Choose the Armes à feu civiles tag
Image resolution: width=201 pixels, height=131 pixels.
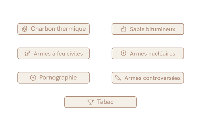click(53, 53)
